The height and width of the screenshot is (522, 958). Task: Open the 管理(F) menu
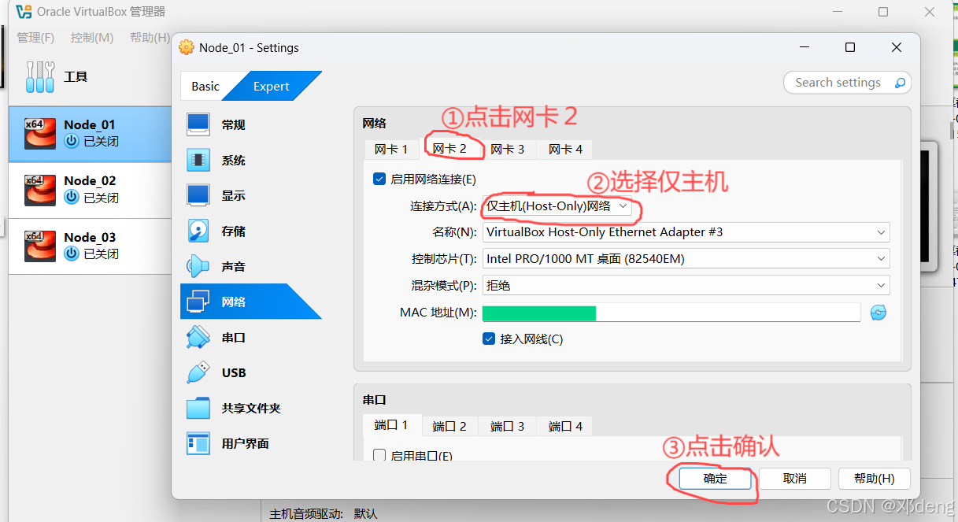[35, 38]
